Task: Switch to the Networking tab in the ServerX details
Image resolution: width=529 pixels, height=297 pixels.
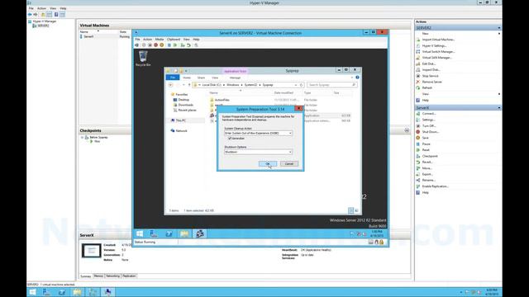Action: 113,276
